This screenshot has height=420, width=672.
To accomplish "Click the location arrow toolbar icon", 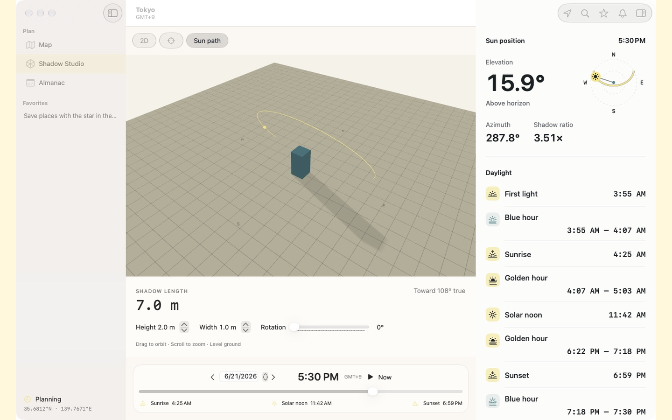I will coord(567,13).
